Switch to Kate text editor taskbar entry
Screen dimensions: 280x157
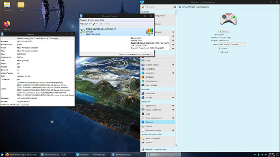(57, 155)
